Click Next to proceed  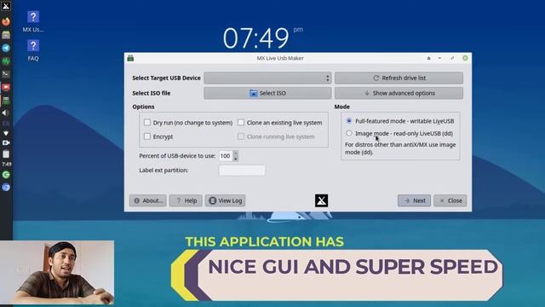point(415,200)
